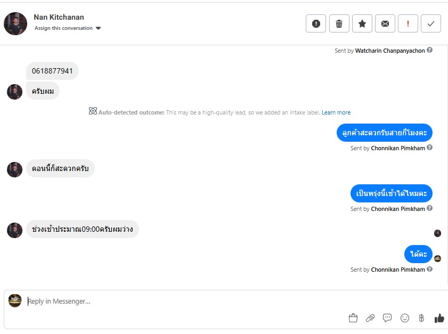448x334 pixels.
Task: Send a thumbs-up like
Action: [439, 318]
